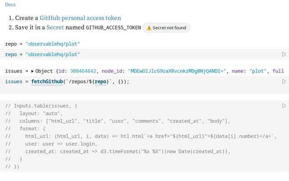Click the issues variable name in code cell
This screenshot has width=289, height=181.
pos(14,81)
